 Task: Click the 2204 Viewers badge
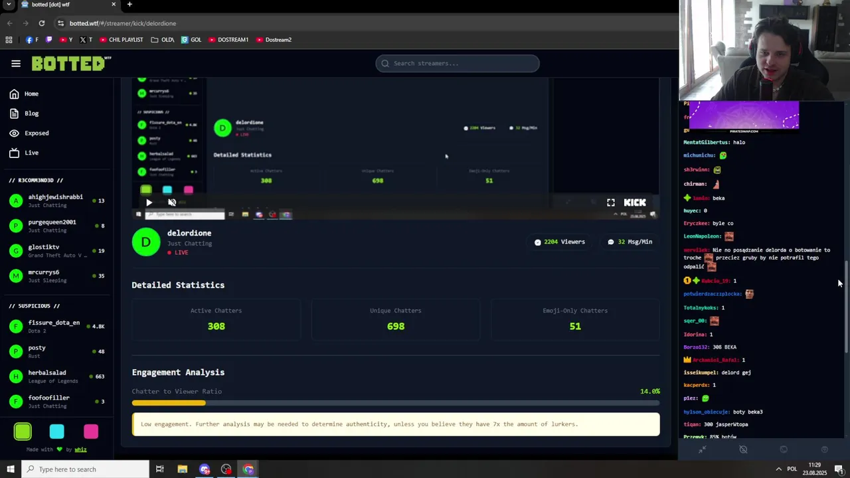click(x=560, y=242)
